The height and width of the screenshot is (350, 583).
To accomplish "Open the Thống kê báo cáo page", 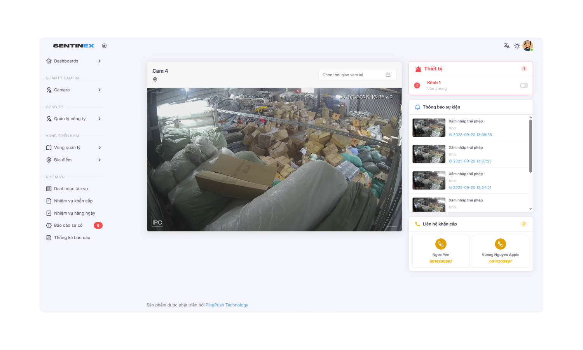I will click(x=72, y=238).
